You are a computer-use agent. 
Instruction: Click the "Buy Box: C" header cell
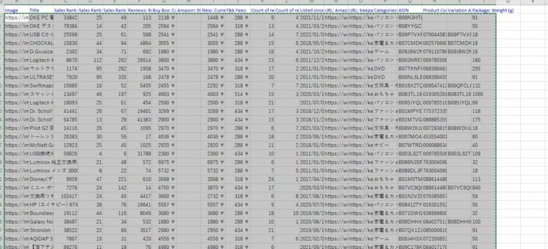[x=164, y=11]
